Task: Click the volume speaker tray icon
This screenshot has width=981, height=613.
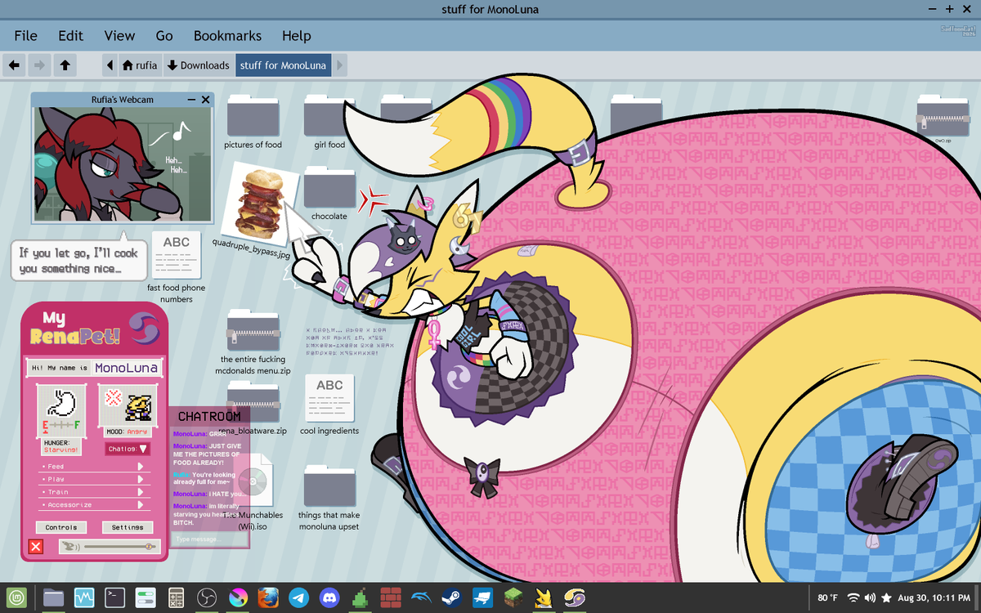Action: (870, 597)
